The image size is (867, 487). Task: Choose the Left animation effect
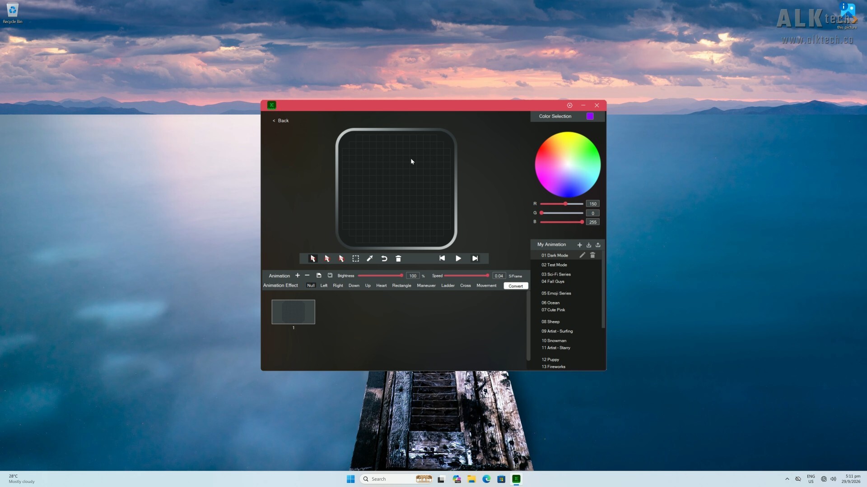[x=324, y=285]
